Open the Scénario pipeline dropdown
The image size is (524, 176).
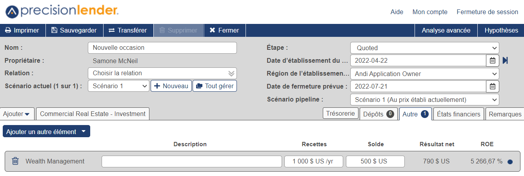tap(425, 100)
